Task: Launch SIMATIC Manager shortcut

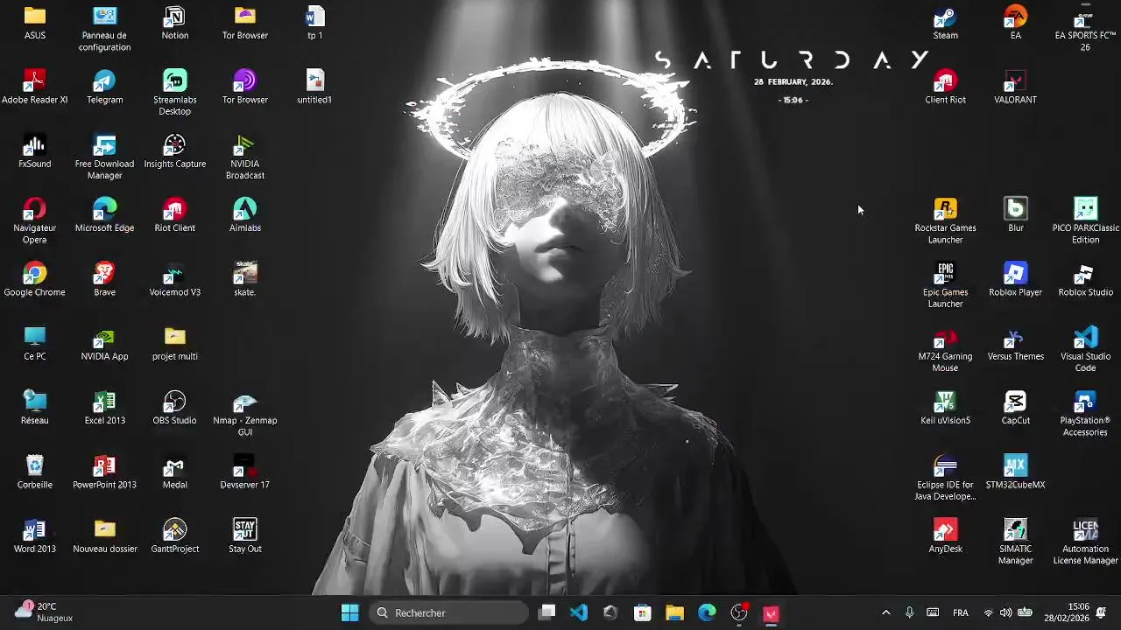Action: coord(1015,542)
